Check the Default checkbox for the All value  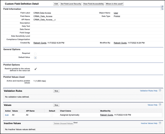tap(52, 115)
